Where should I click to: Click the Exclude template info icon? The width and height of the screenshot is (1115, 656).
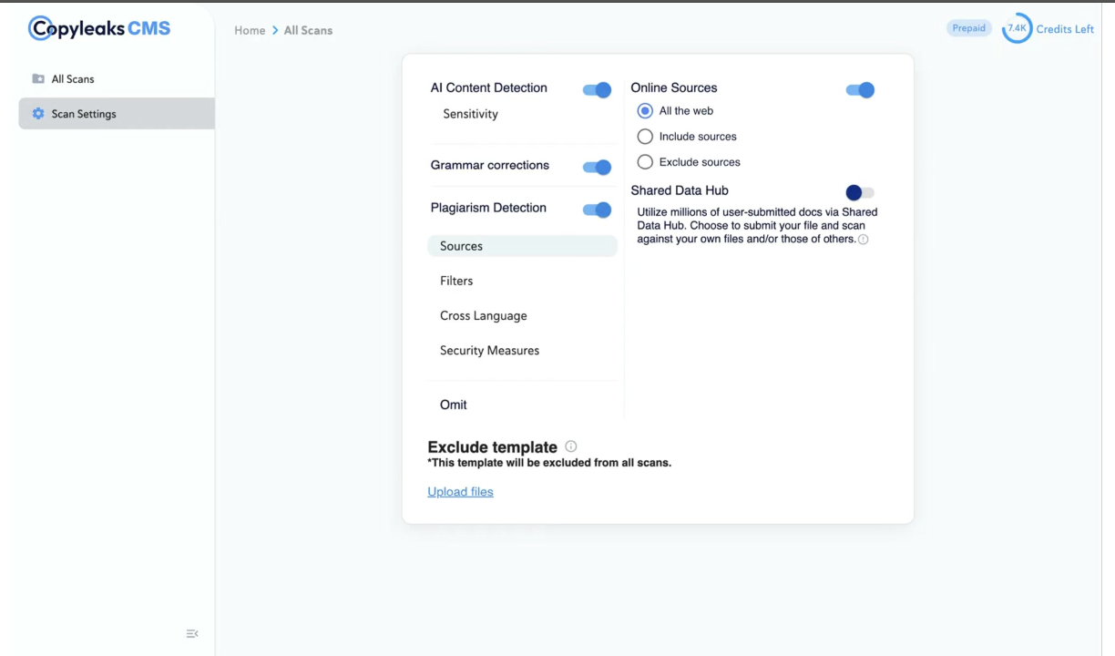[x=571, y=446]
